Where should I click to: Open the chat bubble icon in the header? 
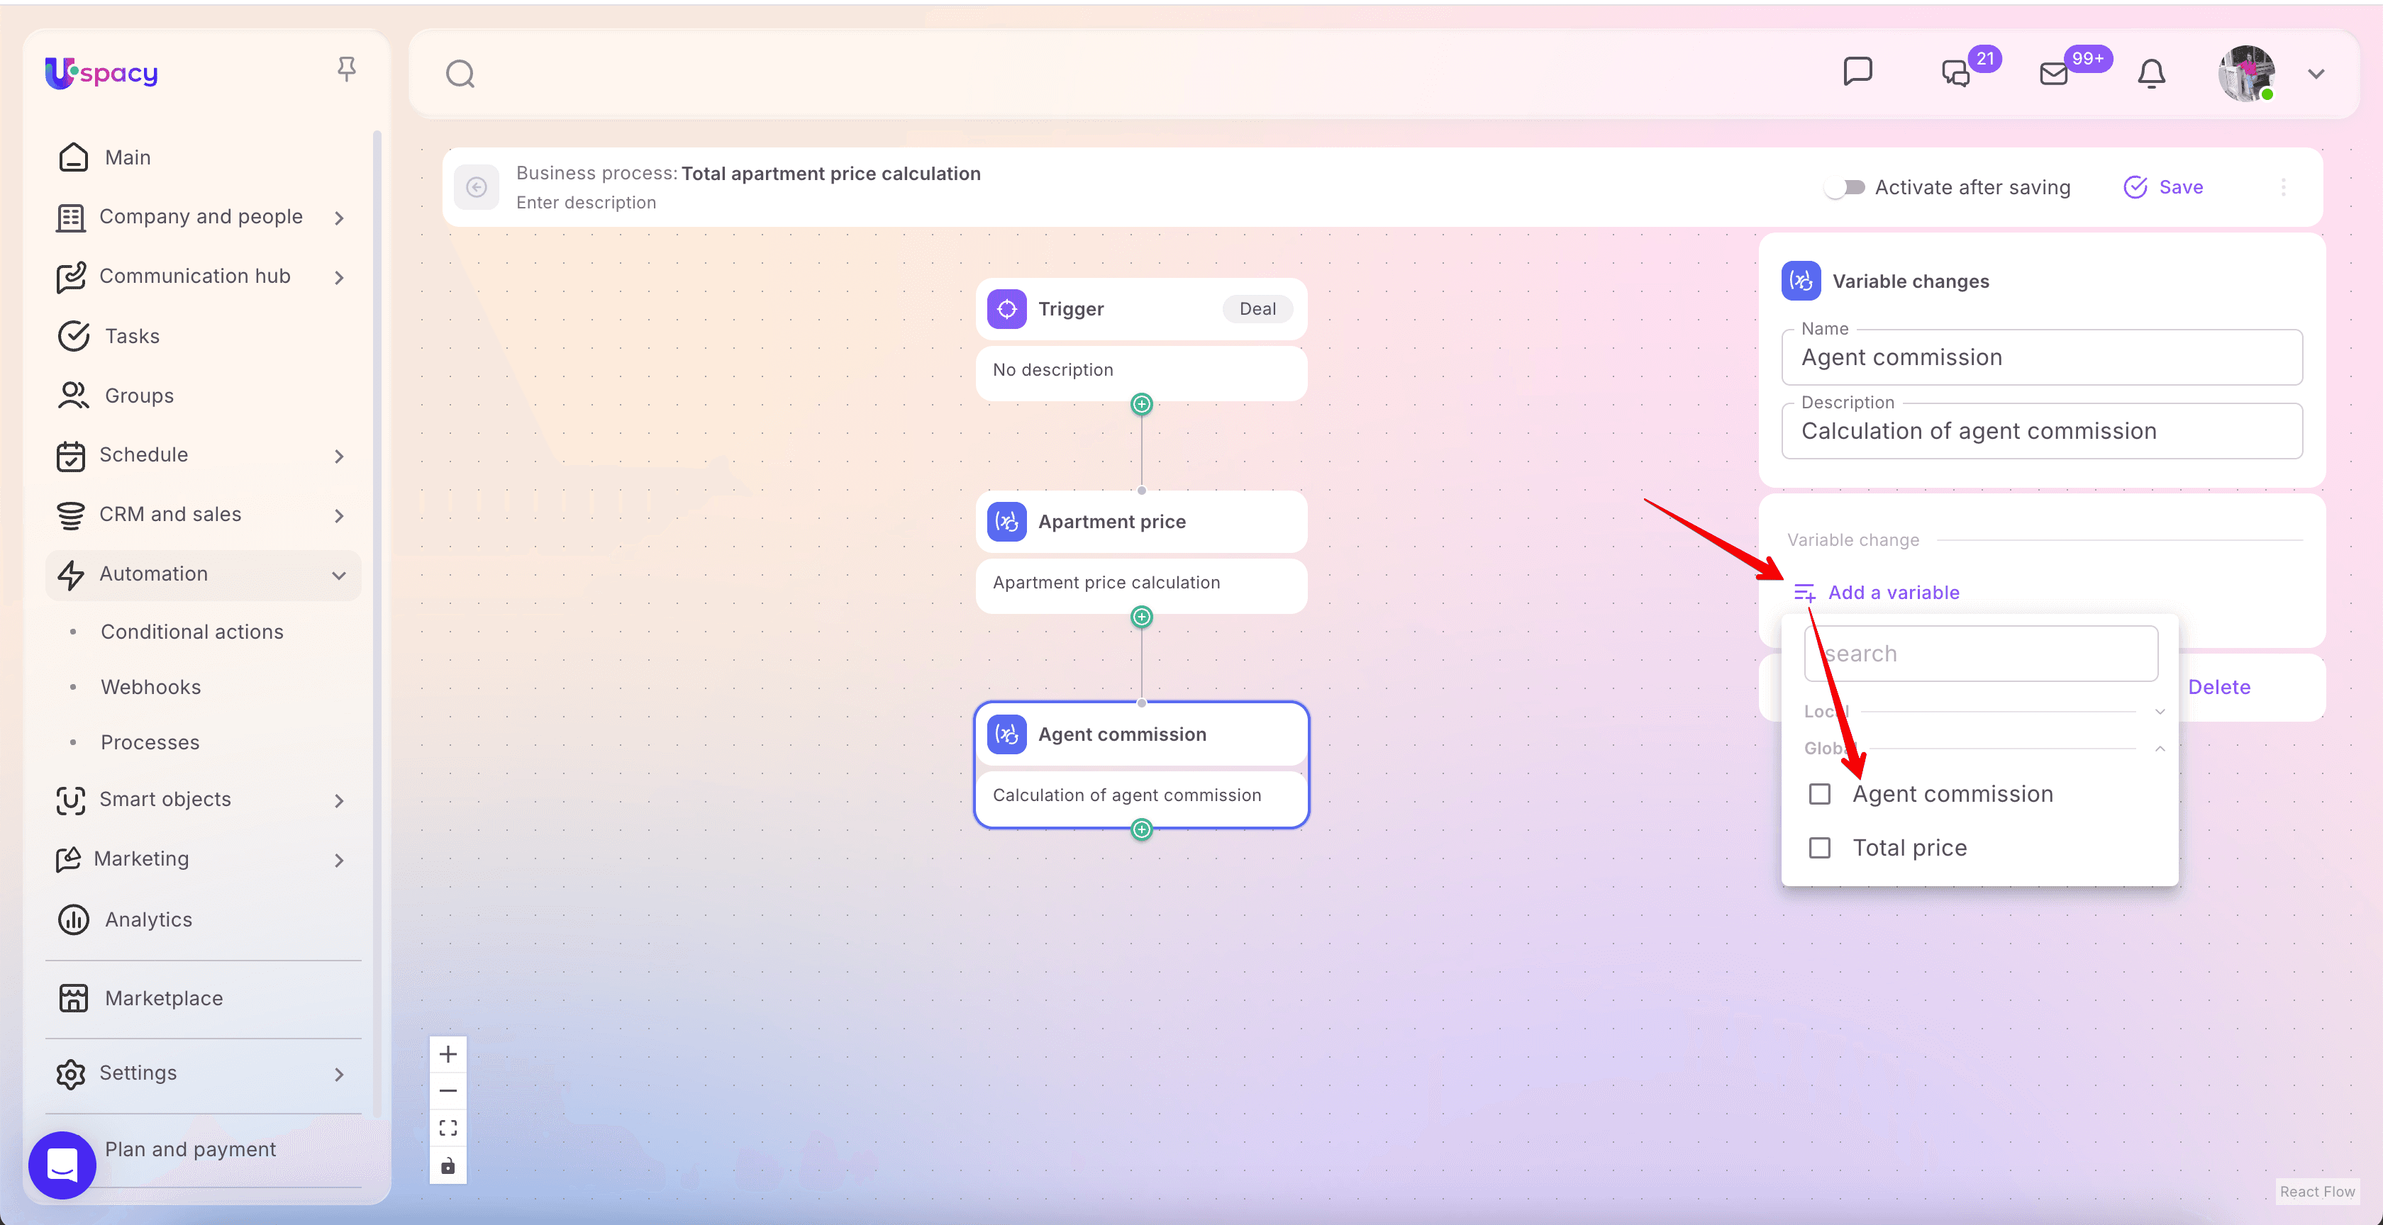(1857, 72)
